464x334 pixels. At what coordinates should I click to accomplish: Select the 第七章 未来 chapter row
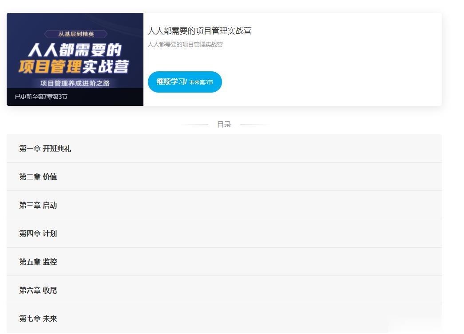pyautogui.click(x=224, y=318)
